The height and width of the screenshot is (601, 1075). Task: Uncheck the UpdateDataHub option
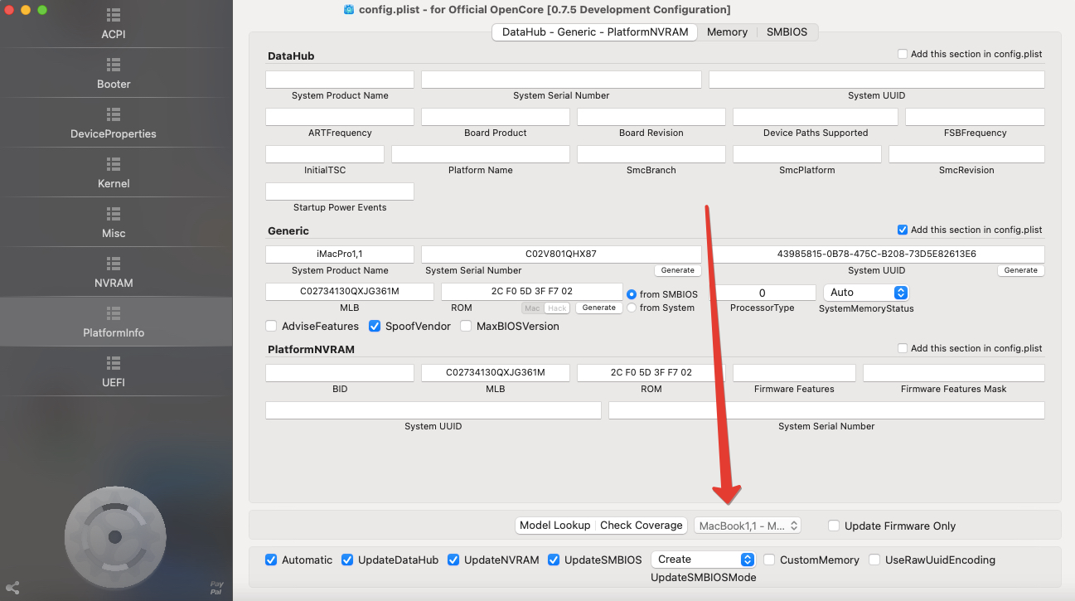click(x=347, y=560)
